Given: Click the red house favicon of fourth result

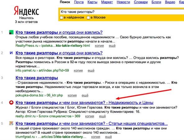Looking at the screenshot, I should click(11, 103).
